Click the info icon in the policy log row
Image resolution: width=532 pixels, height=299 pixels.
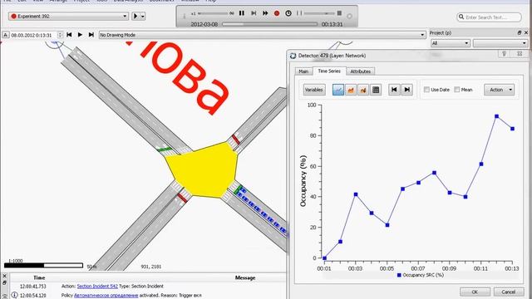click(14, 296)
